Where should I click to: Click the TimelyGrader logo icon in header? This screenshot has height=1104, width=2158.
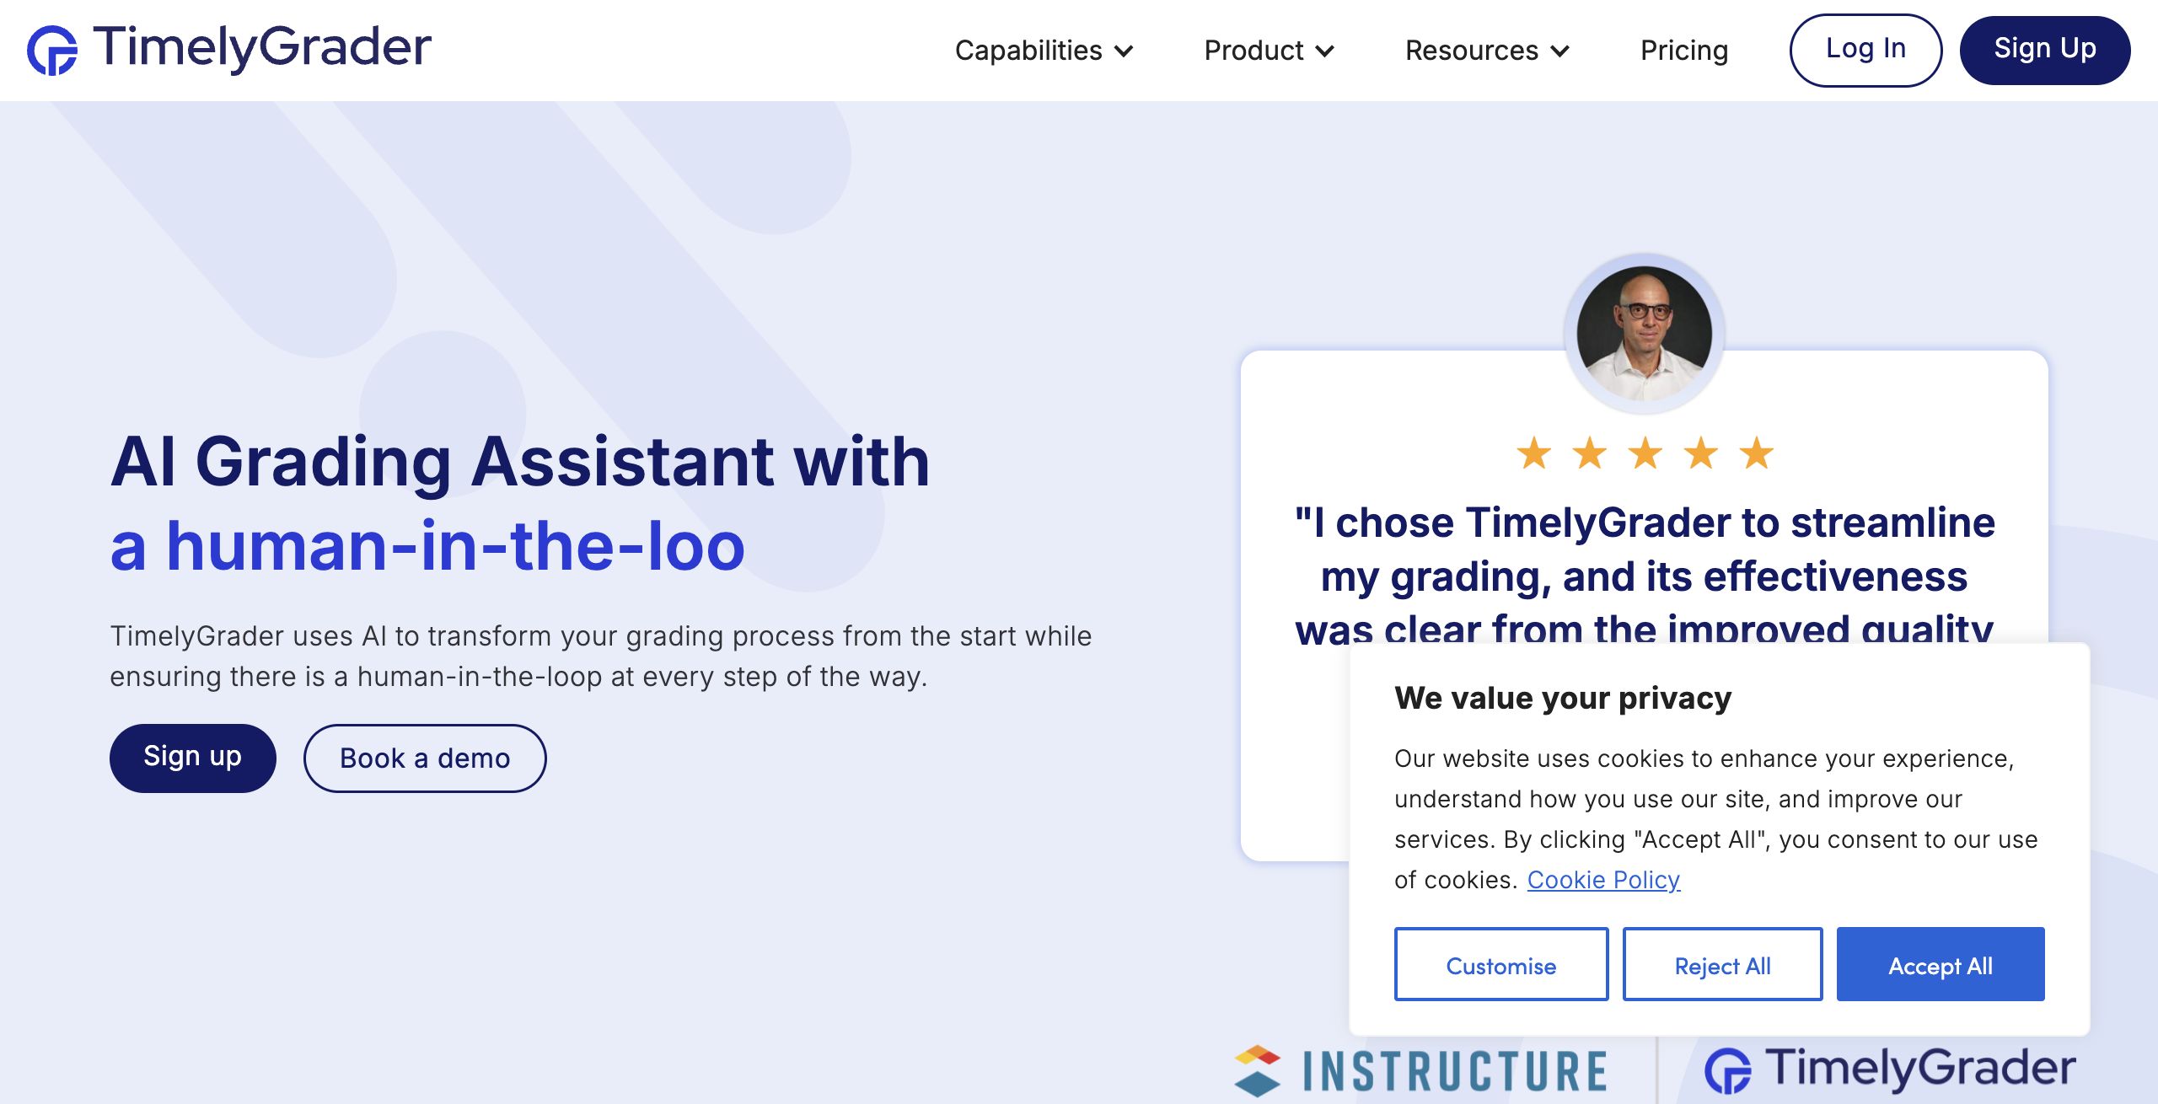[52, 51]
